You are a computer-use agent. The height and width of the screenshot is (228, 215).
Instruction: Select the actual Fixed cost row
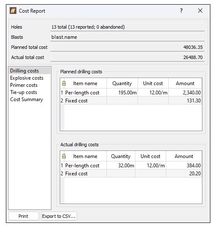click(131, 174)
